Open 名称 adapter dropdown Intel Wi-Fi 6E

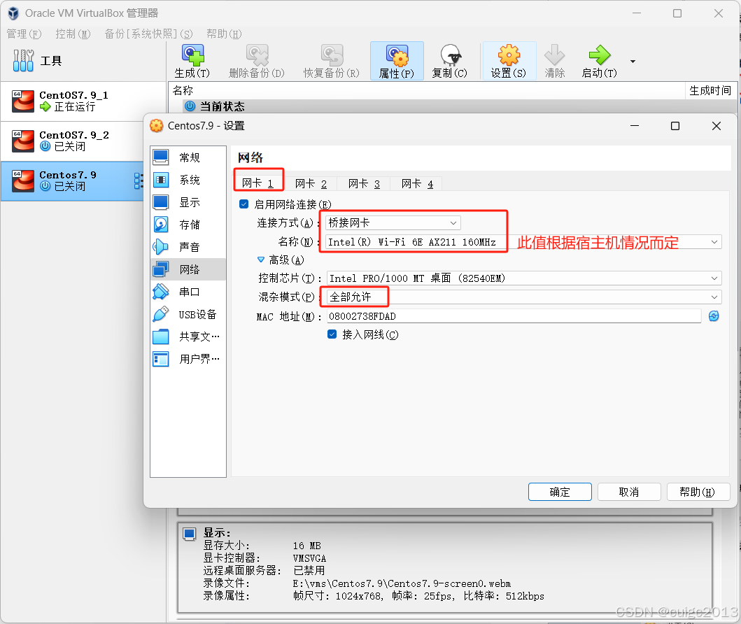(523, 242)
